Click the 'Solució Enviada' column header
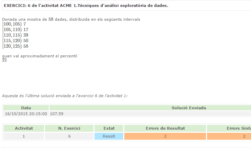This screenshot has height=149, width=251. coord(189,108)
